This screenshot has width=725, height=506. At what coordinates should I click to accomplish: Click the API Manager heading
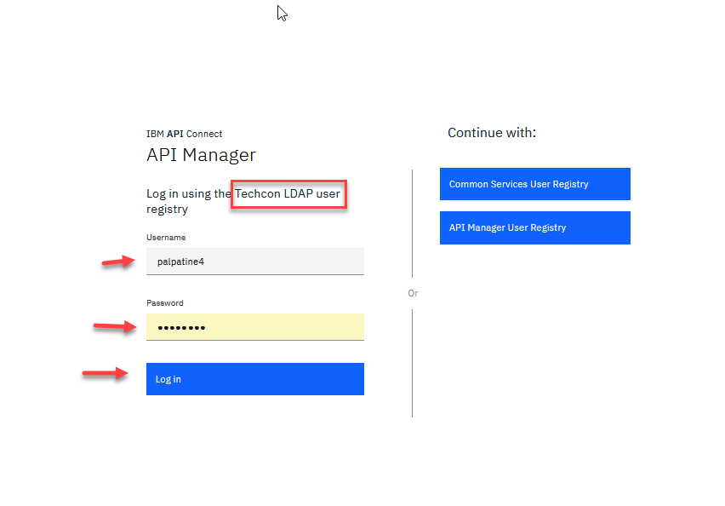[201, 155]
